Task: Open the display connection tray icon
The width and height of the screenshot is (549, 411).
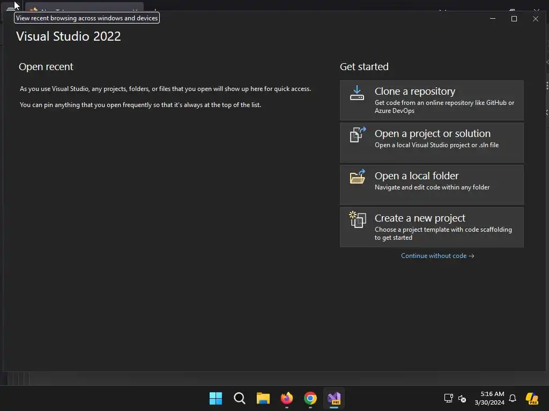Action: (x=449, y=398)
